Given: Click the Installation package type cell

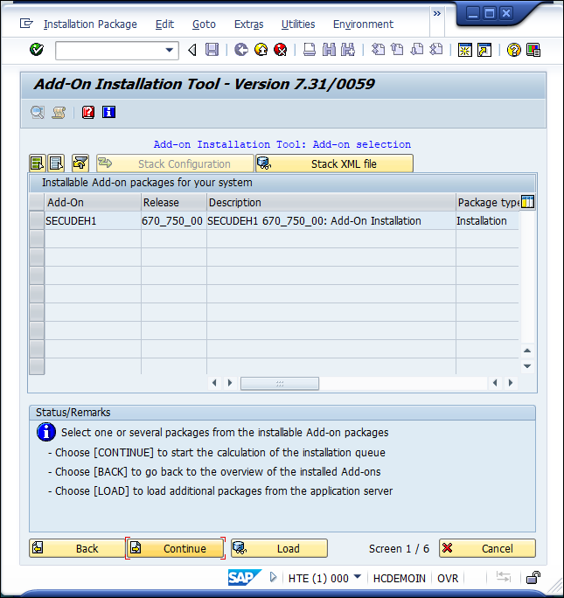Looking at the screenshot, I should 487,221.
